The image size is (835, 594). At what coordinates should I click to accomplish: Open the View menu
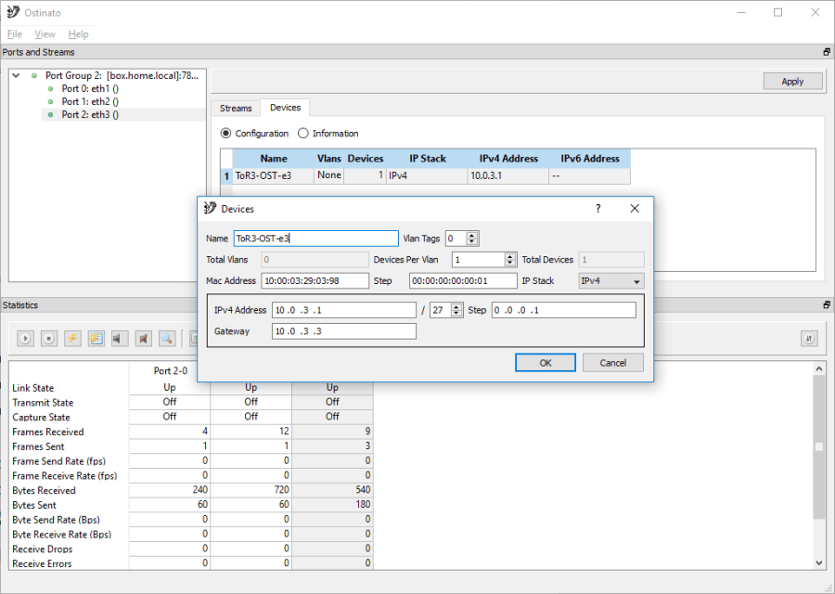point(45,34)
